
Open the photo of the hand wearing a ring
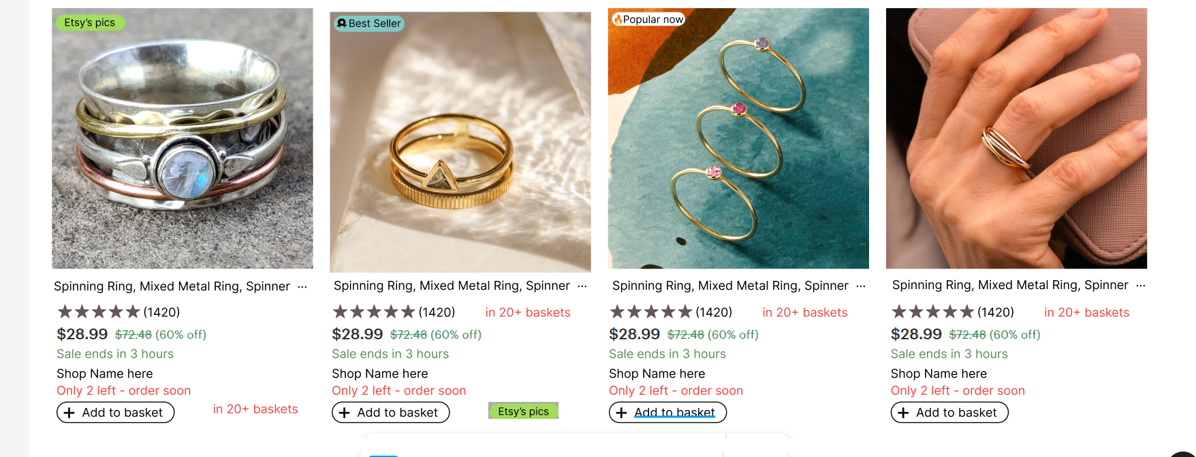tap(1016, 139)
